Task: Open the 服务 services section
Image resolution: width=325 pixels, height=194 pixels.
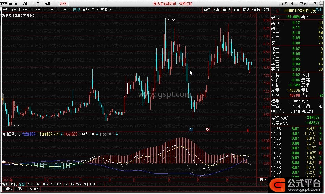Action: pyautogui.click(x=314, y=4)
